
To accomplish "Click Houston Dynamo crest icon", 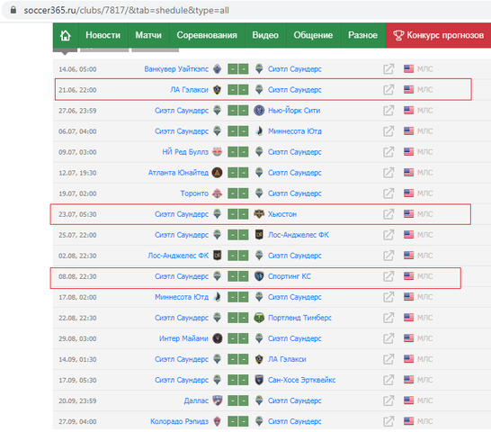I will tap(259, 214).
